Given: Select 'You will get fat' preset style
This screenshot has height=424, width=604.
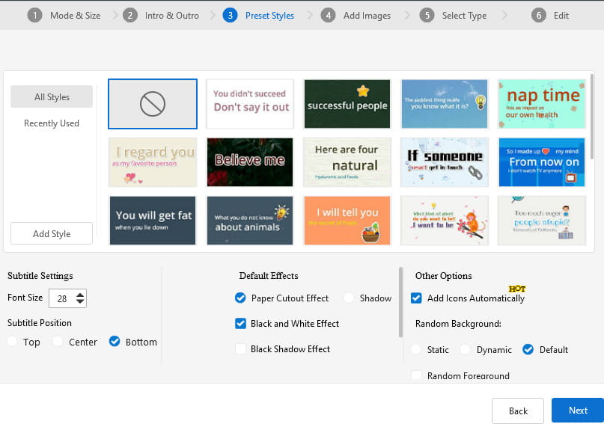Looking at the screenshot, I should point(153,220).
